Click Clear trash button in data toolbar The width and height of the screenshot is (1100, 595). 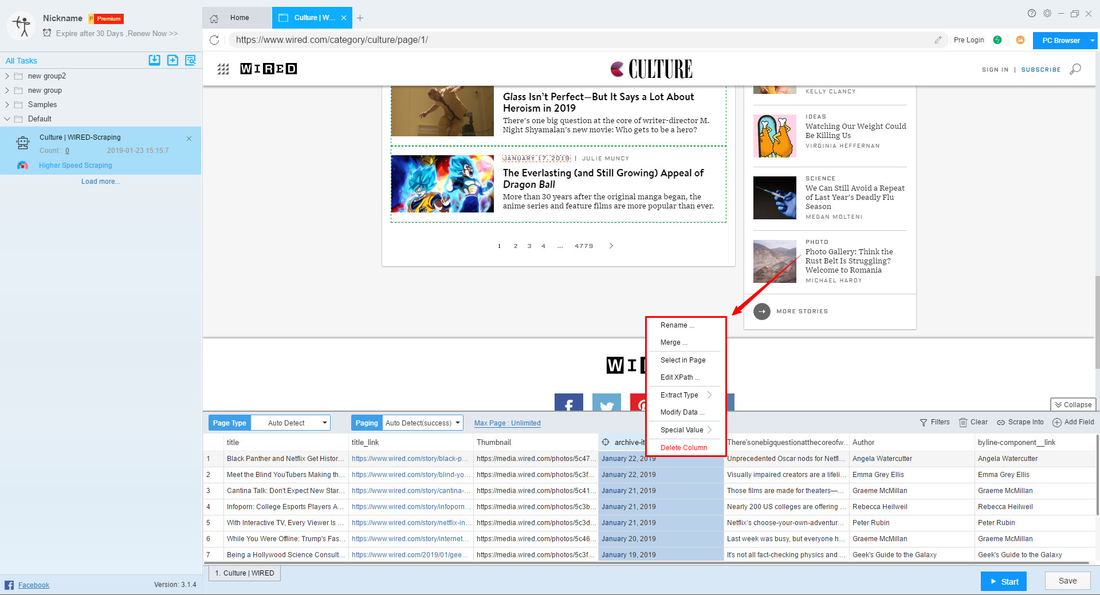[x=973, y=422]
